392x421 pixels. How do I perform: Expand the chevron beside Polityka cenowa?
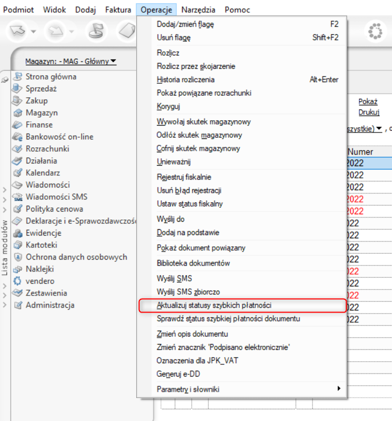coord(5,209)
